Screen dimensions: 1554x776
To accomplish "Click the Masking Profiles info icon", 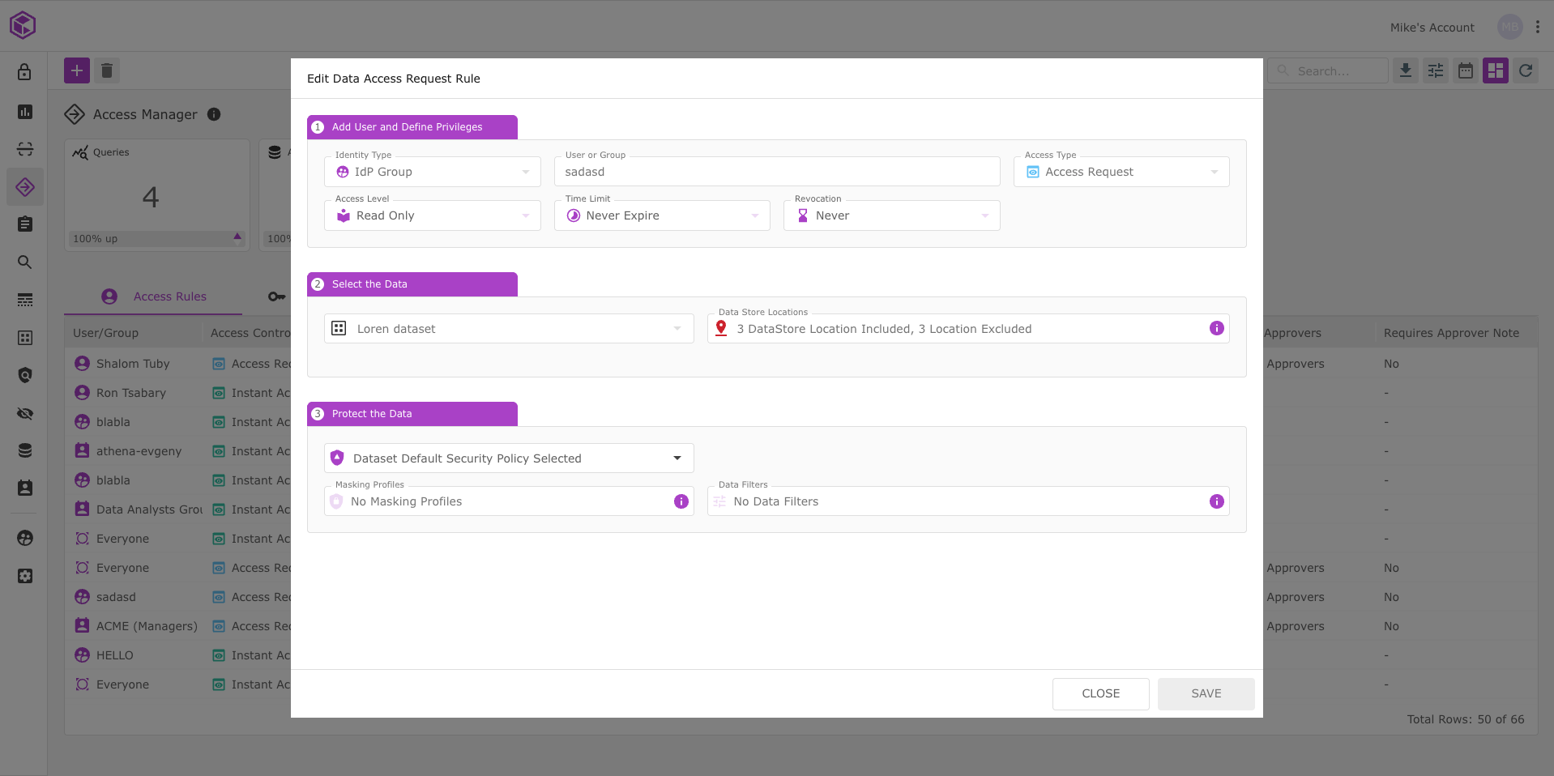I will tap(681, 501).
